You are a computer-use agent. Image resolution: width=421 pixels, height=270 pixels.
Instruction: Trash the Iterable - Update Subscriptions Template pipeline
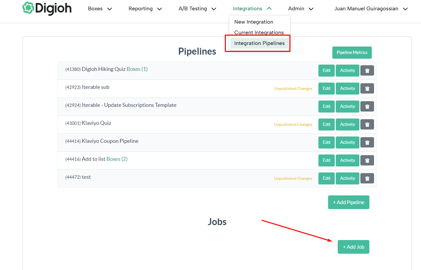click(367, 106)
